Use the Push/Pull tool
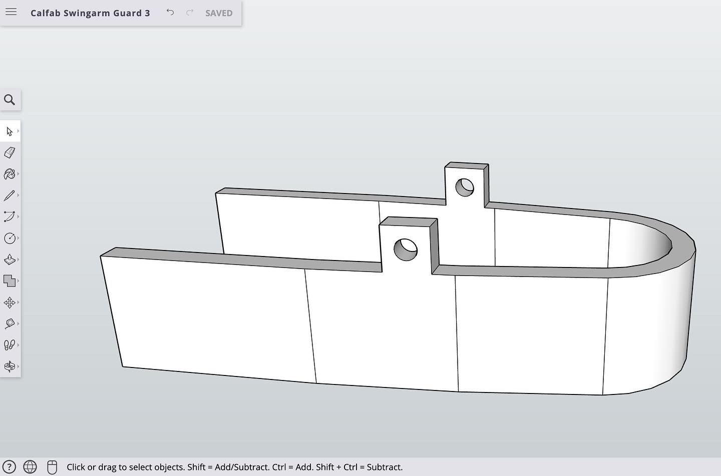This screenshot has height=476, width=721. tap(9, 259)
